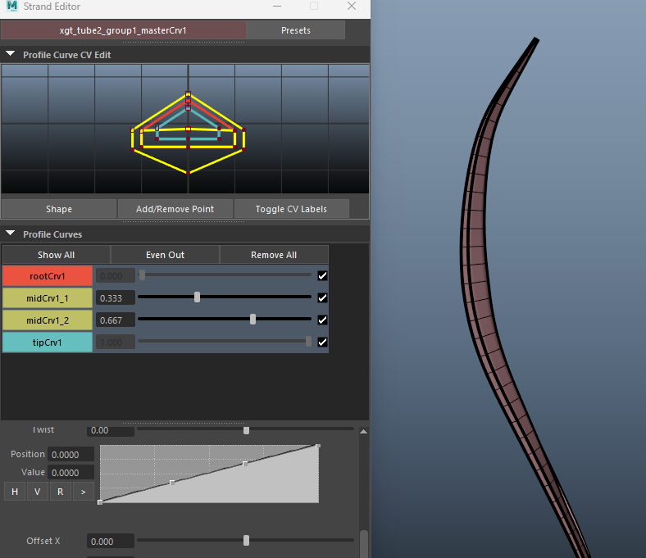The height and width of the screenshot is (558, 646).
Task: Click the Maya logo icon in title bar
Action: pos(13,7)
